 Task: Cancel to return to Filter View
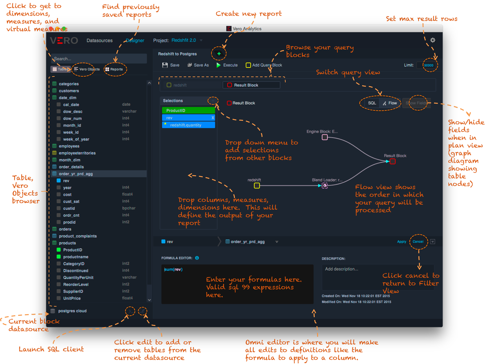(418, 242)
